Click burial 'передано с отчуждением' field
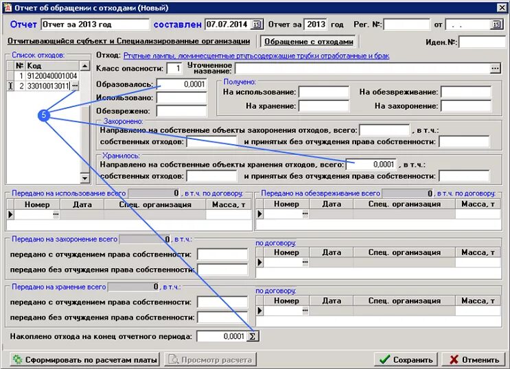Image resolution: width=510 pixels, height=369 pixels. [222, 254]
